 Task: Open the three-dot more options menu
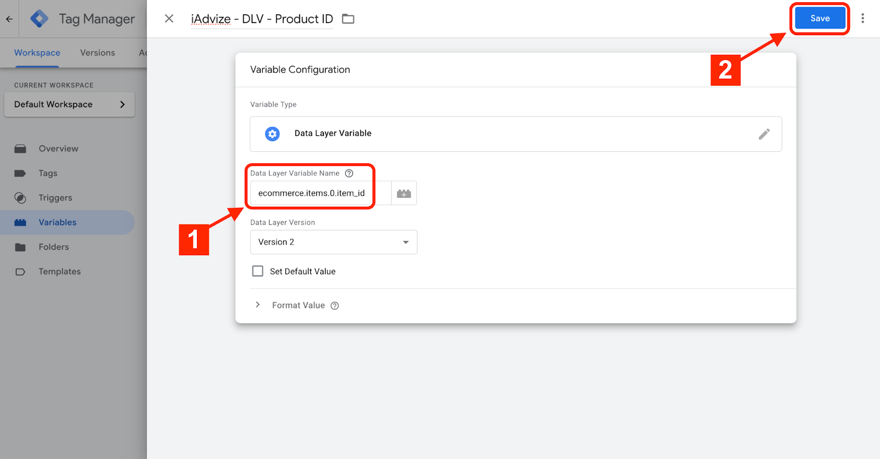tap(862, 19)
